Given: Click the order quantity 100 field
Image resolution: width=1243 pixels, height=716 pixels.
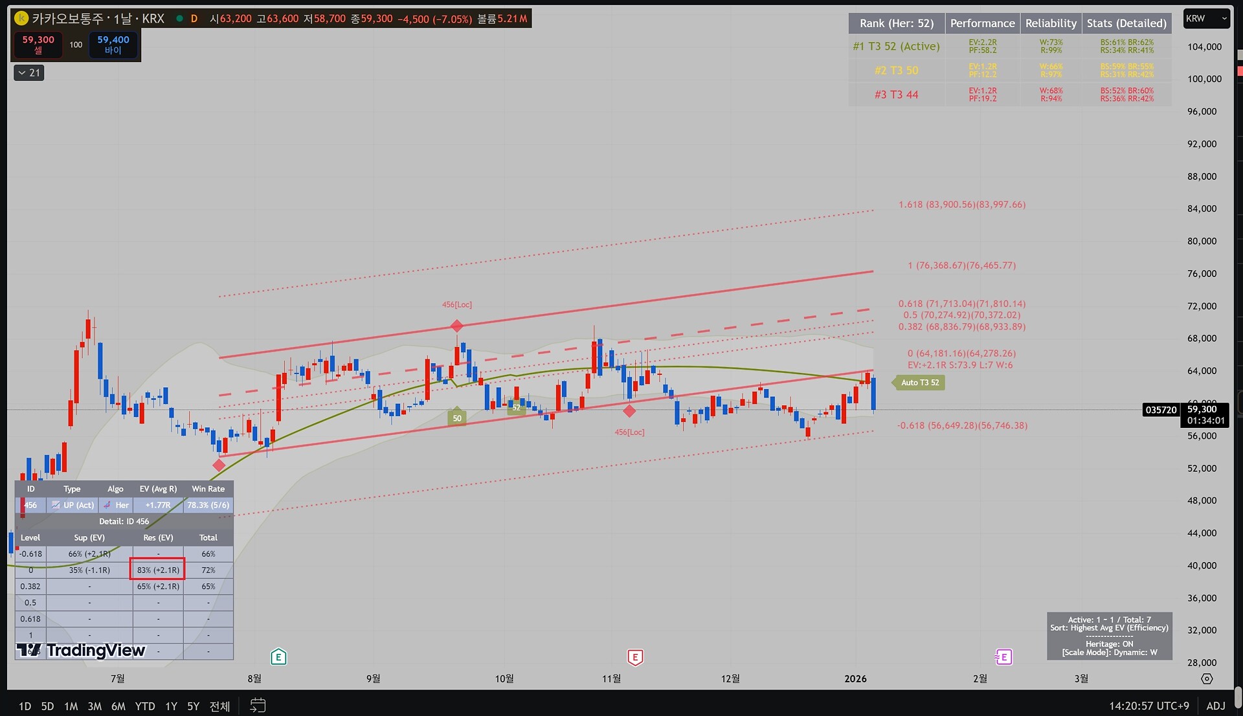Looking at the screenshot, I should pyautogui.click(x=76, y=45).
